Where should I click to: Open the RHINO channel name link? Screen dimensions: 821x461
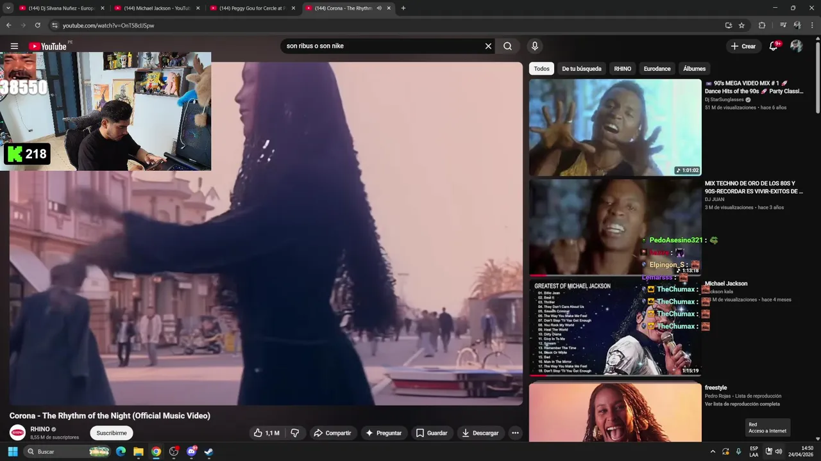(40, 429)
